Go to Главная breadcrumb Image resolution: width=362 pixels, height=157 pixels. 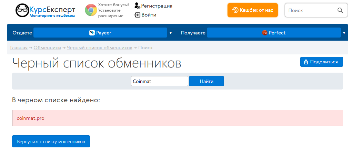(19, 48)
